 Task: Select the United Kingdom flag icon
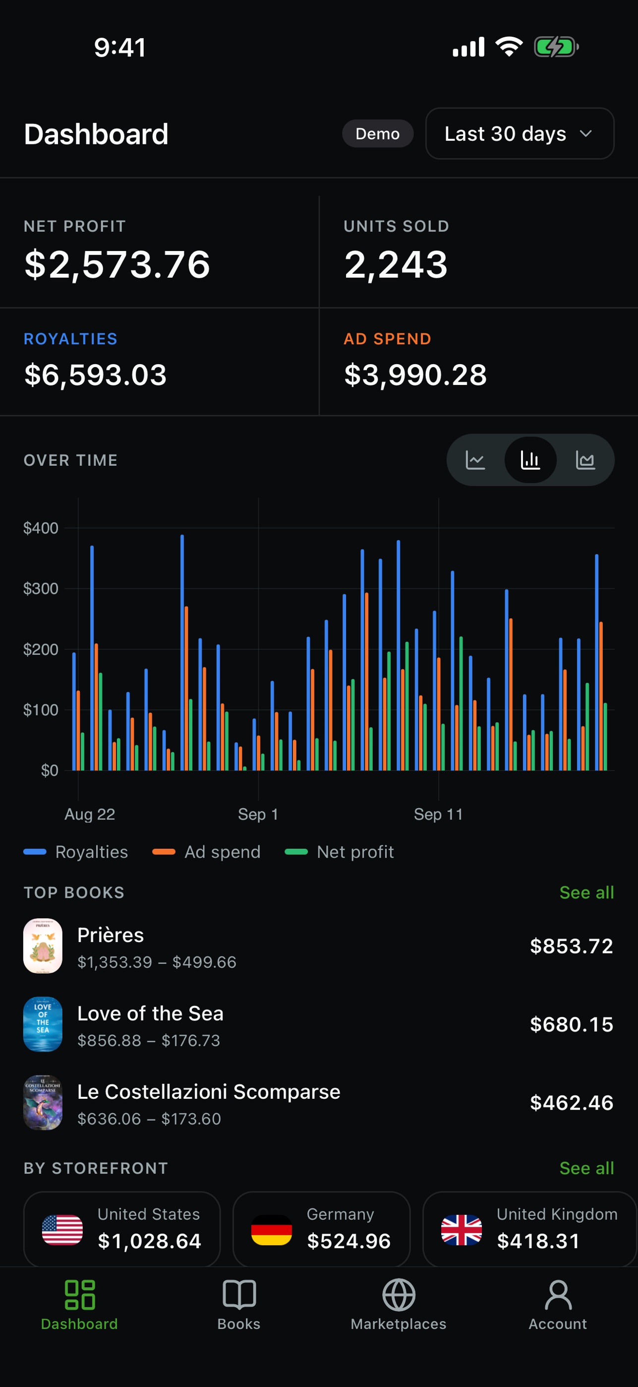pos(462,1230)
